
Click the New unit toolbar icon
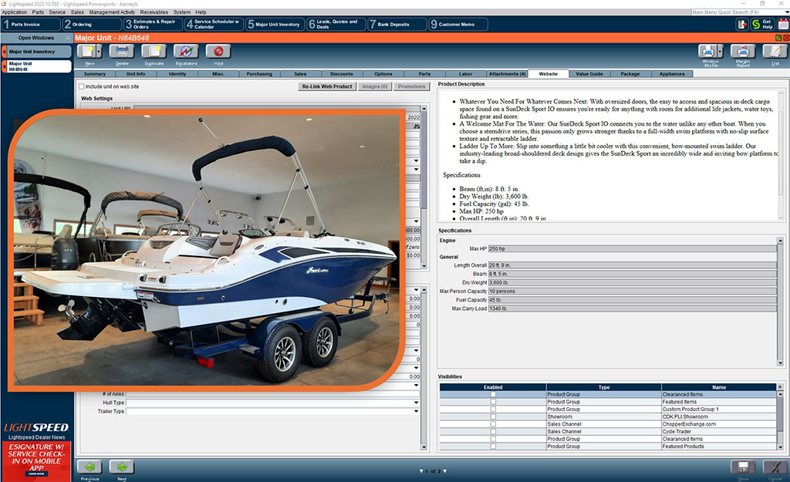pos(86,52)
